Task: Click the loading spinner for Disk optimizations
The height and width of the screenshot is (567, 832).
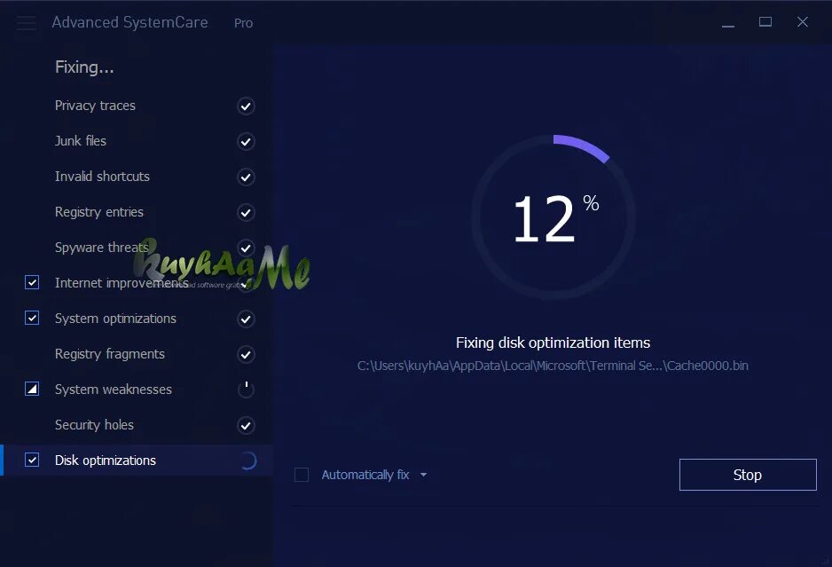Action: (x=247, y=461)
